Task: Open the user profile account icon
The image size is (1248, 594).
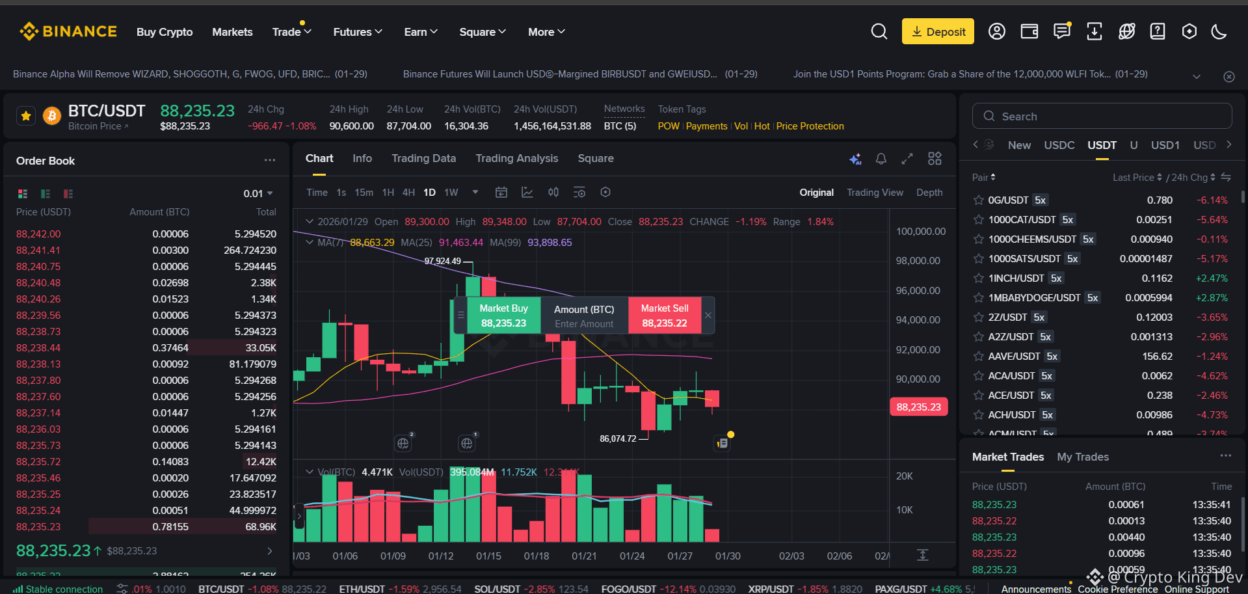Action: [x=997, y=31]
